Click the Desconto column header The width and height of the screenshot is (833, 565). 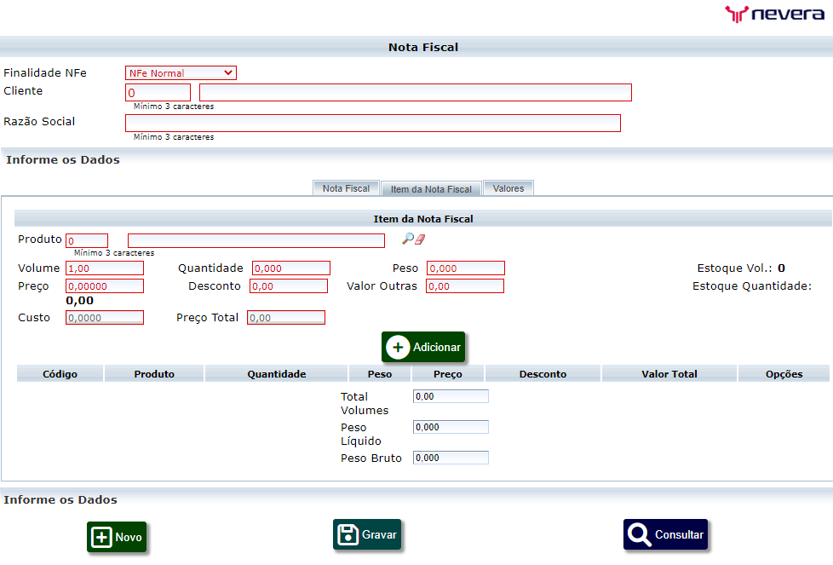click(x=543, y=373)
